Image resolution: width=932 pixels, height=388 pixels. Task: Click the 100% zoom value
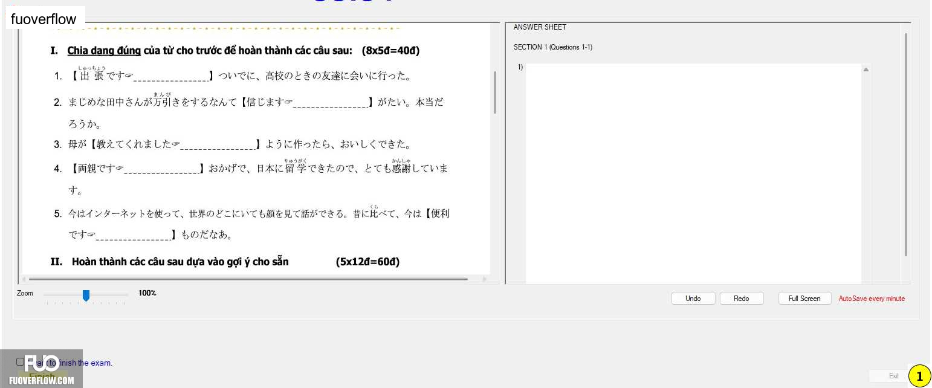(x=147, y=293)
